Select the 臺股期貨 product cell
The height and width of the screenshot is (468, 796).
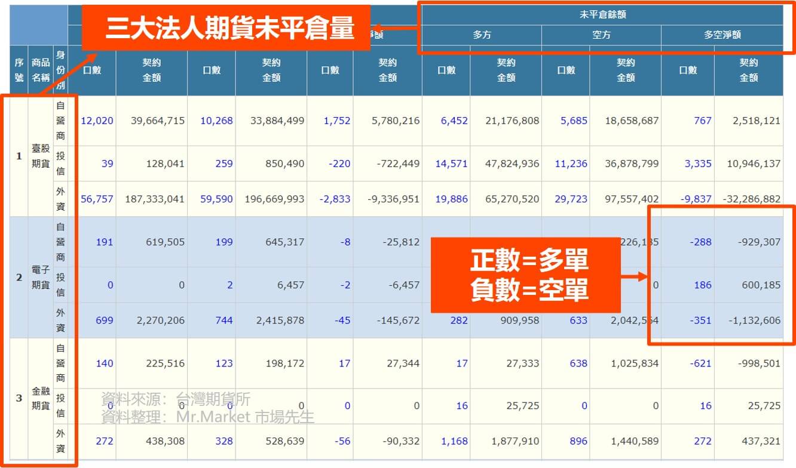(41, 156)
